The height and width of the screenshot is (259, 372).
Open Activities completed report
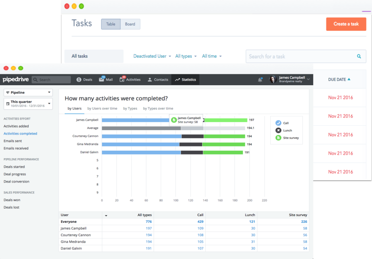coord(20,133)
